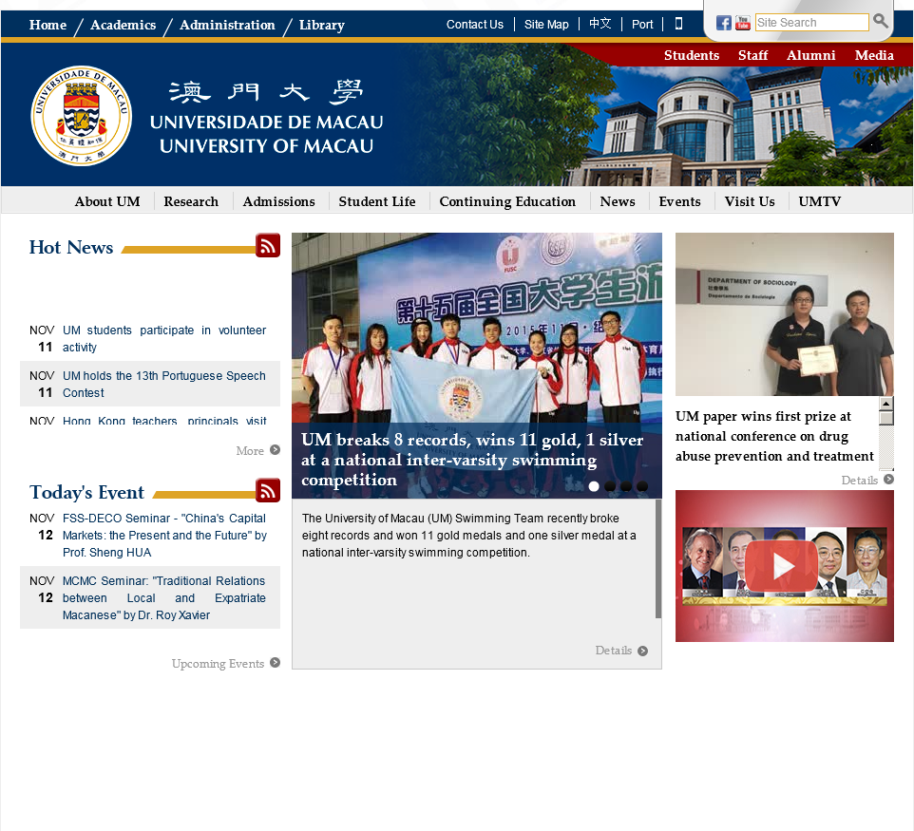914x831 pixels.
Task: Open the Academics top menu
Action: click(123, 25)
